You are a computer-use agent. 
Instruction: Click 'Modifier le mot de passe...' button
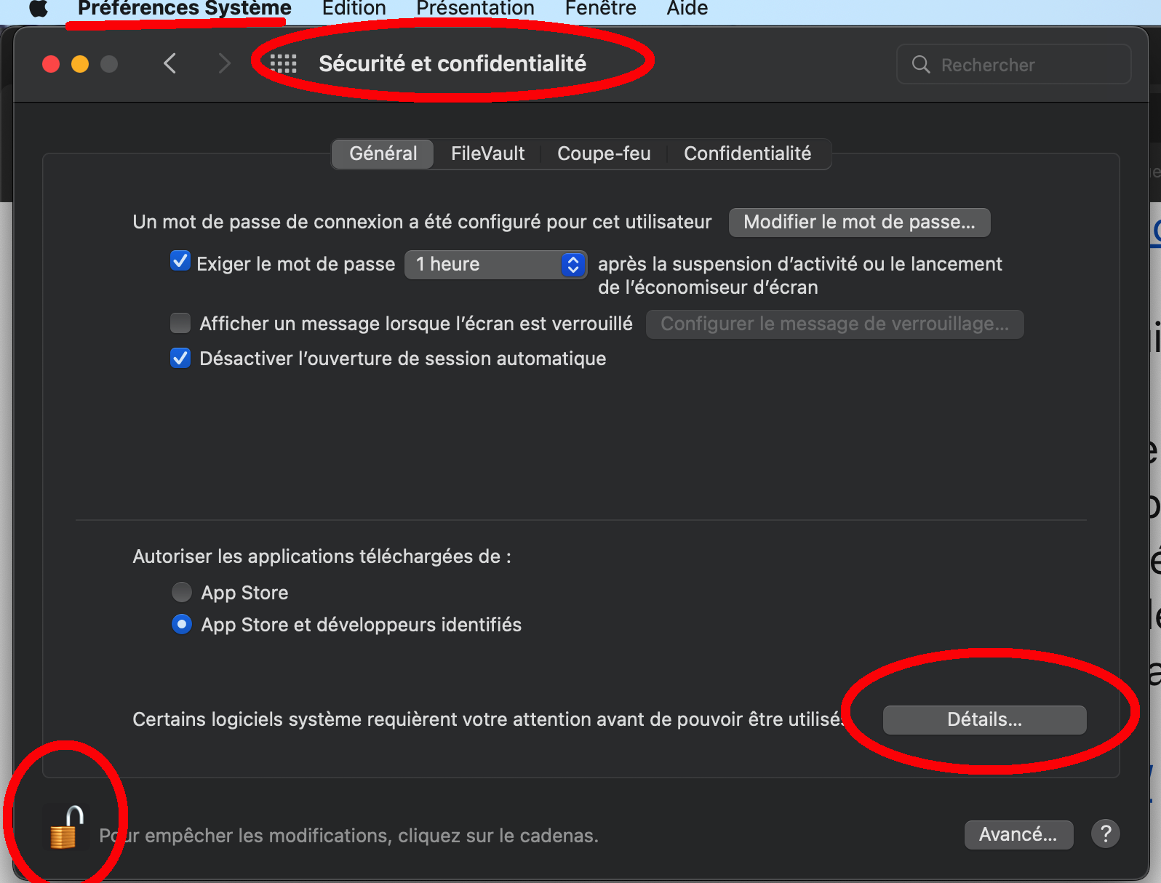click(859, 222)
